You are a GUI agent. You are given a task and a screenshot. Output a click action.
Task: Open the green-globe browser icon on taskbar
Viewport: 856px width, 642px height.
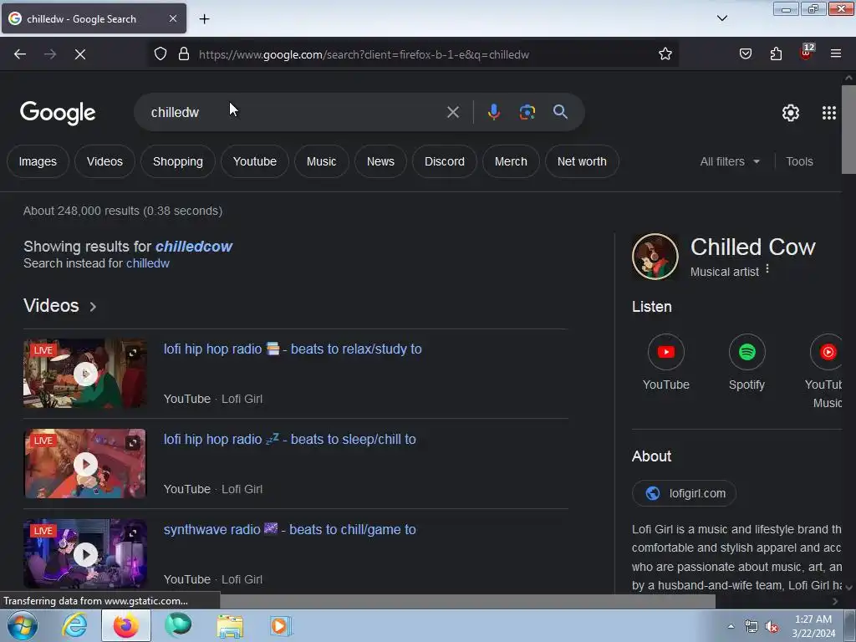(x=178, y=625)
